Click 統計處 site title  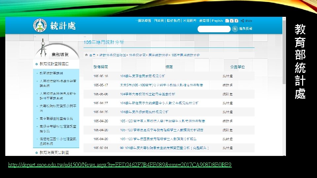click(x=63, y=26)
